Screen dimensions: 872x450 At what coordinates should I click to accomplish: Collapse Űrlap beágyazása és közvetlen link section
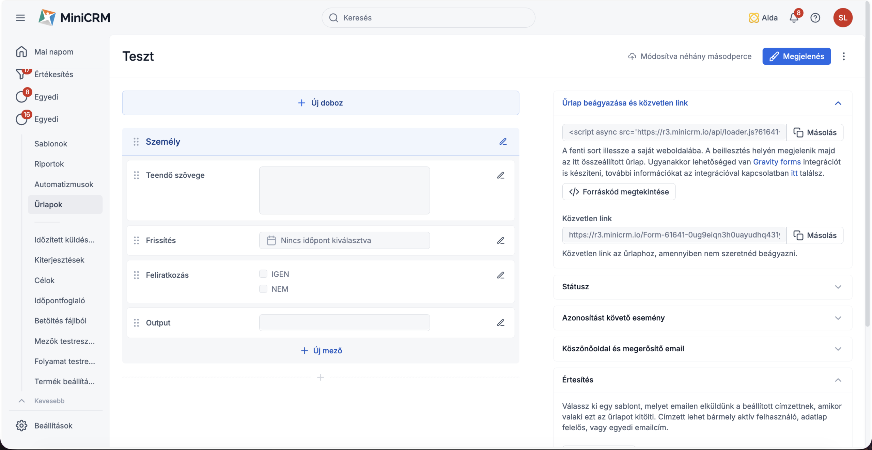click(838, 103)
